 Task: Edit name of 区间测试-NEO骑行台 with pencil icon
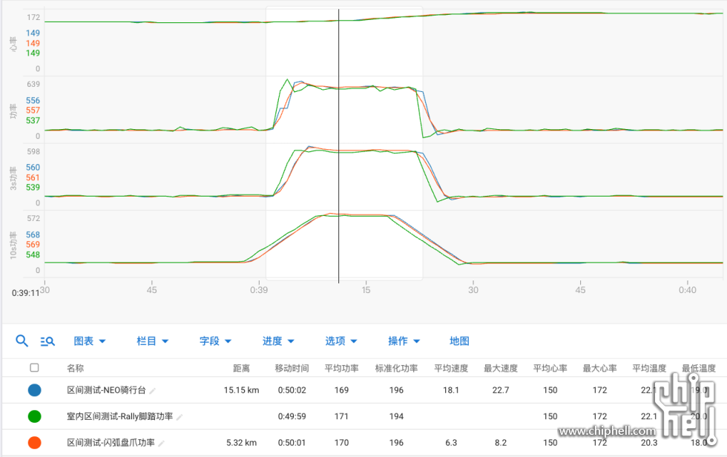153,391
